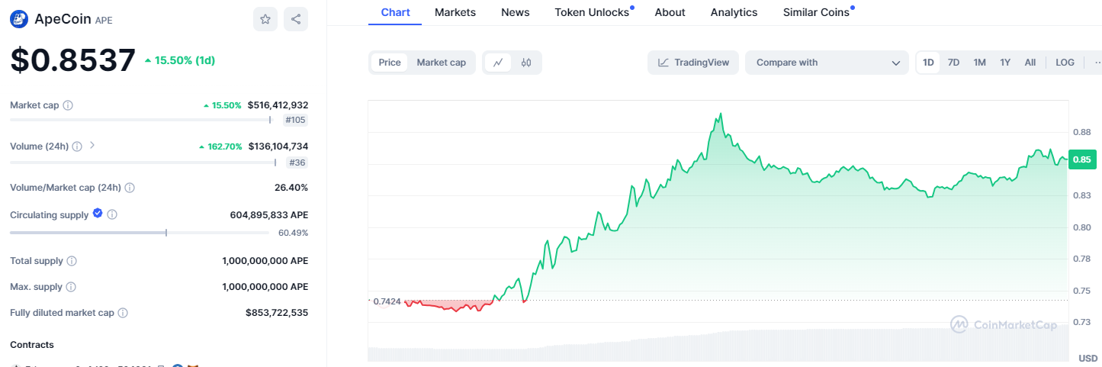This screenshot has height=367, width=1102.
Task: Open Volume (24h) info icon
Action: click(x=77, y=146)
